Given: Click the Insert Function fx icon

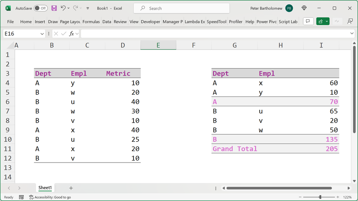Looking at the screenshot, I should coord(72,34).
